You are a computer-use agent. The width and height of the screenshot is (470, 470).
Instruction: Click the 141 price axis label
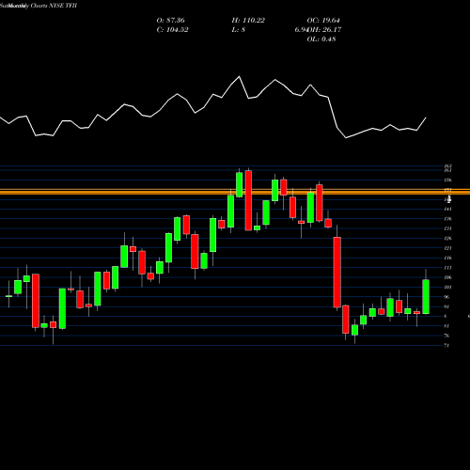pos(447,209)
